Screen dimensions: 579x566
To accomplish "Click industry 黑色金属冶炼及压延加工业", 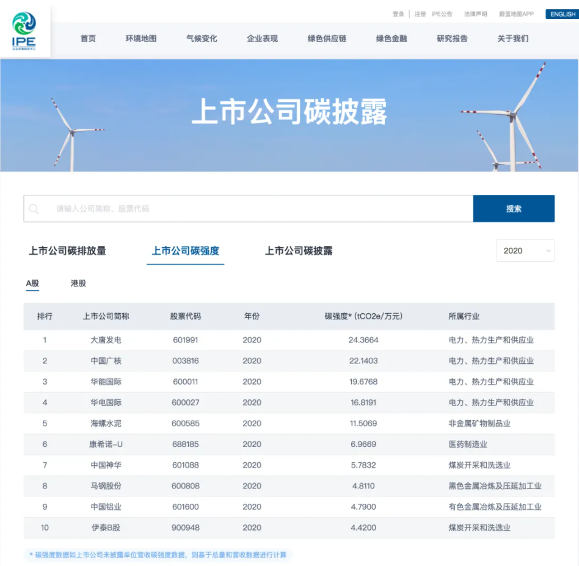I will (495, 486).
